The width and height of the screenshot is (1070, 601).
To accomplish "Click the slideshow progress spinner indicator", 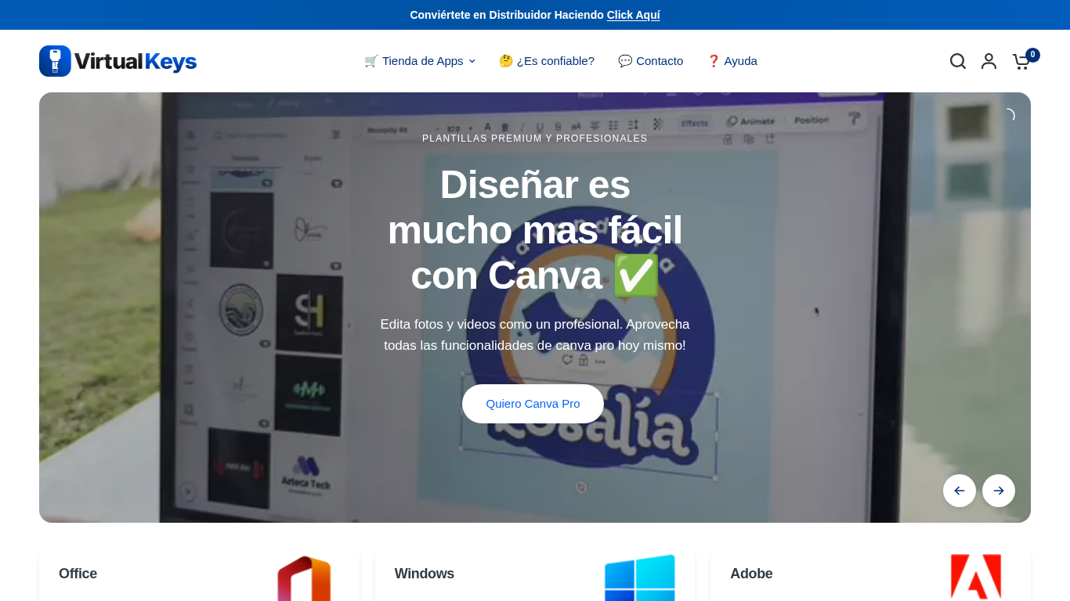I will pyautogui.click(x=1007, y=116).
